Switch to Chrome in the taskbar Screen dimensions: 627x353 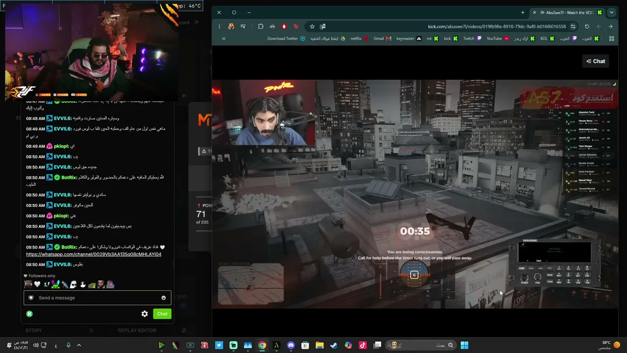pyautogui.click(x=262, y=345)
